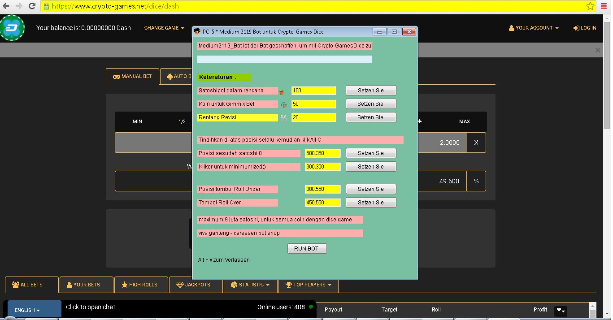Click the position field containing 300,300

(x=323, y=167)
